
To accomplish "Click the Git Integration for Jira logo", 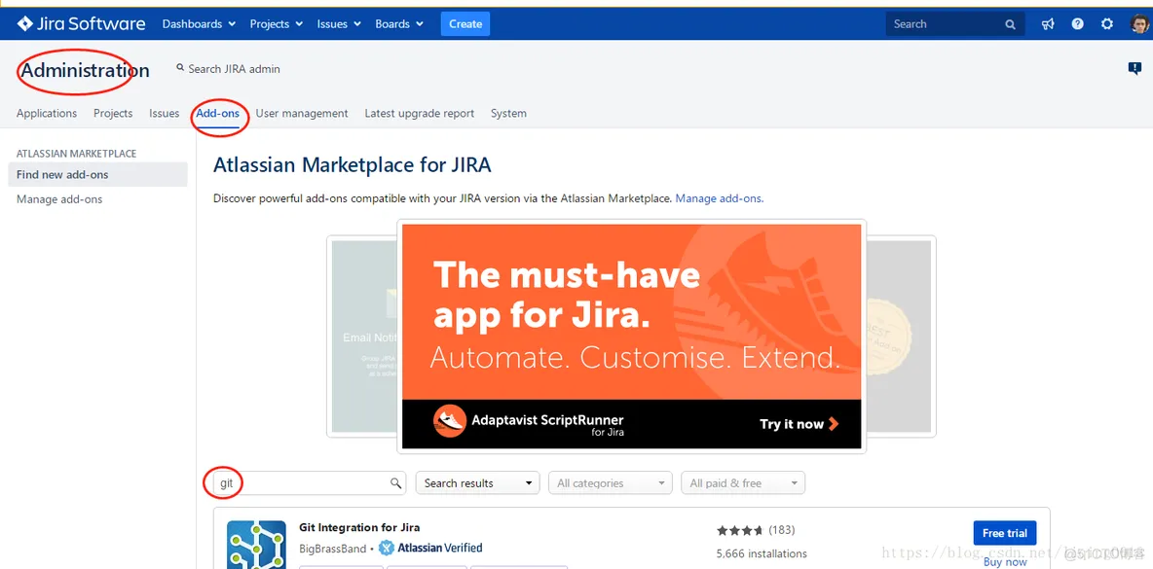I will 256,544.
